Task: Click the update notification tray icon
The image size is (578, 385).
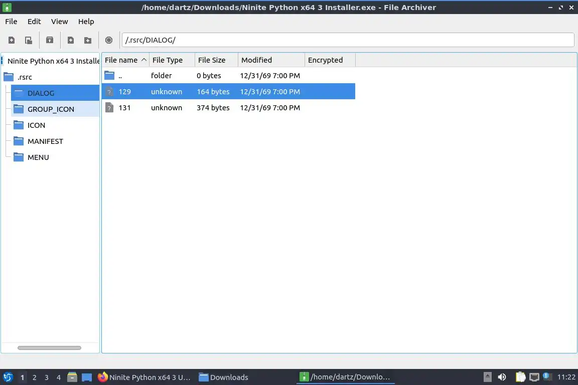Action: coord(547,376)
